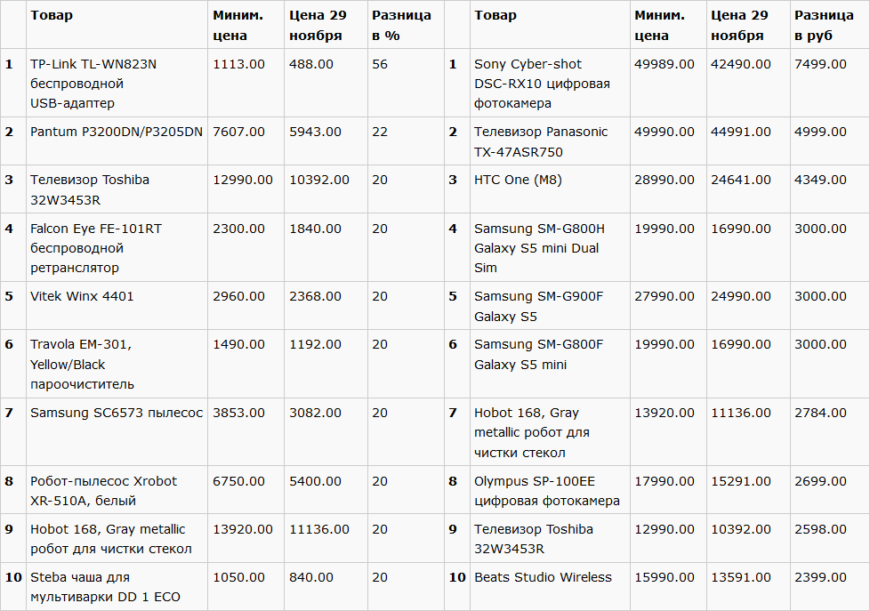Image resolution: width=870 pixels, height=611 pixels.
Task: Click the 7499.00 price difference value
Action: (820, 64)
